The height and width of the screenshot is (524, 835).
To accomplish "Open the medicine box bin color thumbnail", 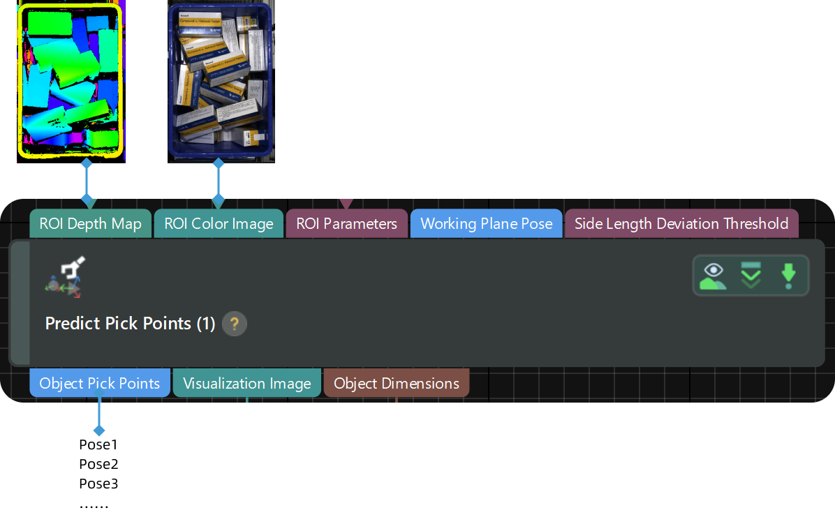I will tap(221, 79).
